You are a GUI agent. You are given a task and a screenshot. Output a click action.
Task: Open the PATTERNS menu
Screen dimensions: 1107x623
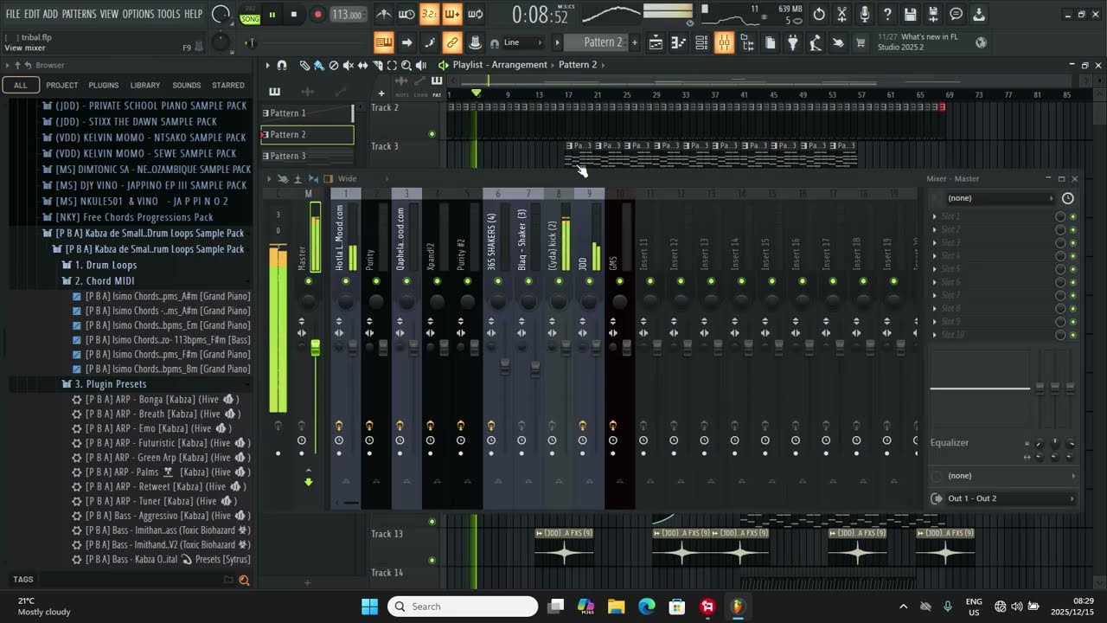(79, 14)
